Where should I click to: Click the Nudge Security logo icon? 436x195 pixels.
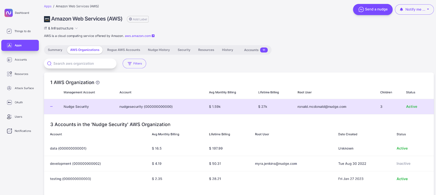point(8,13)
